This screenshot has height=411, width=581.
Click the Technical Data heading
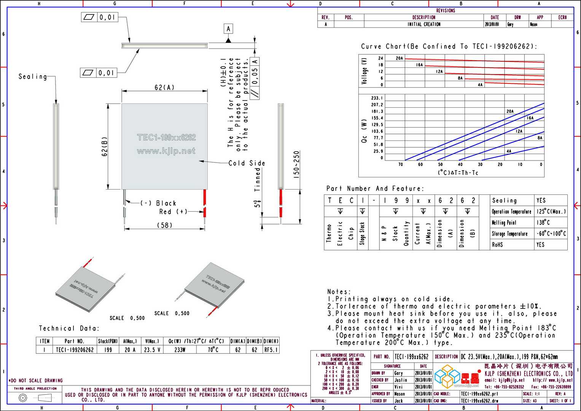(69, 328)
